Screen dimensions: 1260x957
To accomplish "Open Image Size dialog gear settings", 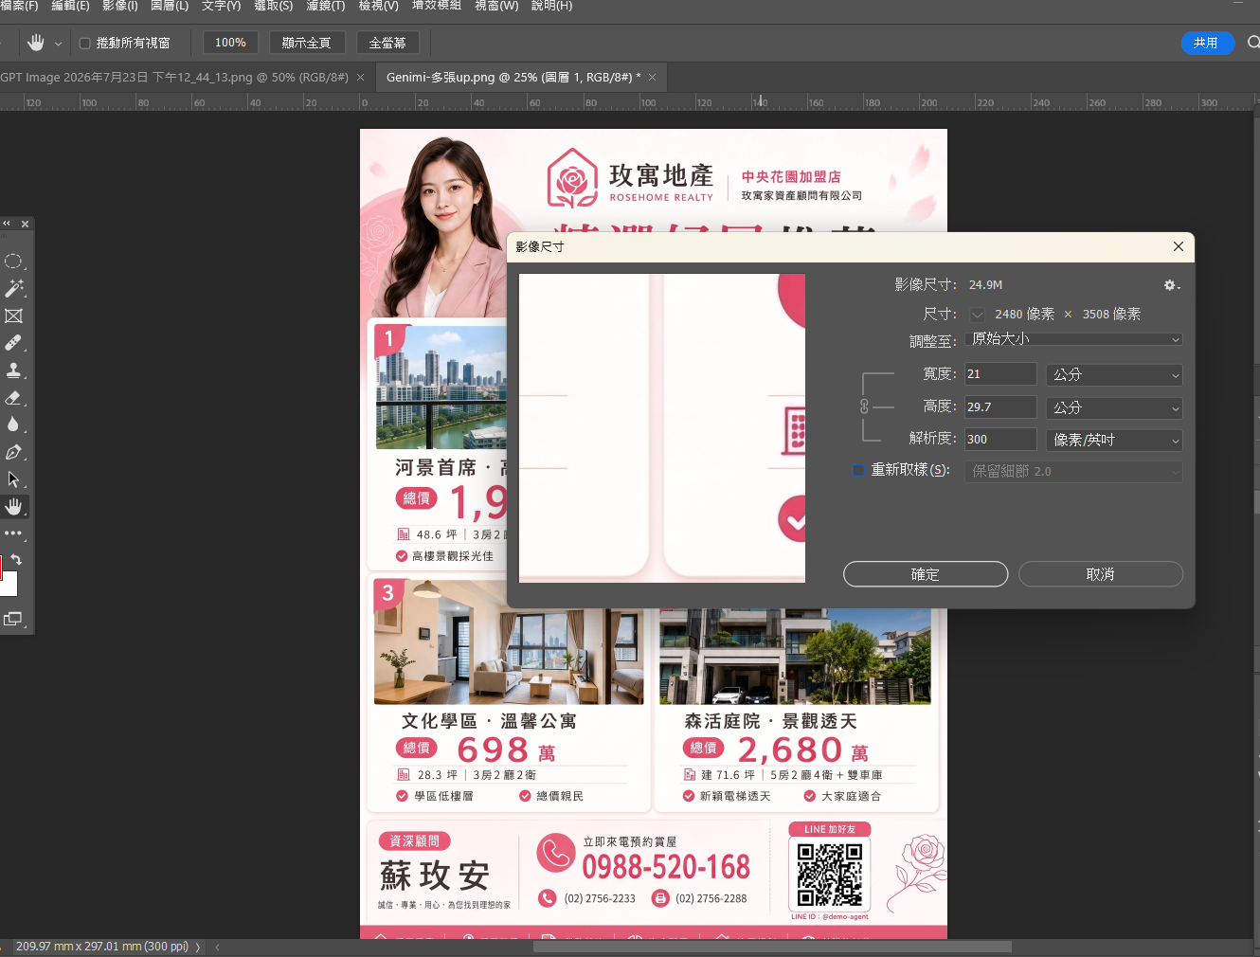I will click(1171, 285).
